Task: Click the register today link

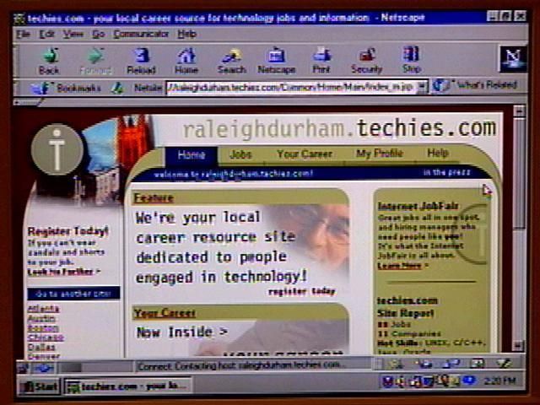Action: [301, 292]
